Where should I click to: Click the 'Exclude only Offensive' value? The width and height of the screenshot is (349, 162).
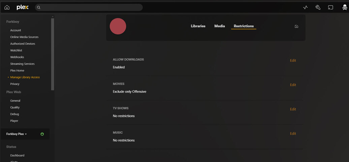coord(130,92)
